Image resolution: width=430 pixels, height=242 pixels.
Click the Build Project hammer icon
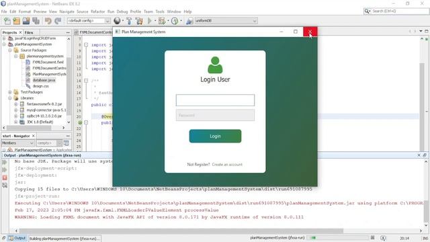coord(129,21)
